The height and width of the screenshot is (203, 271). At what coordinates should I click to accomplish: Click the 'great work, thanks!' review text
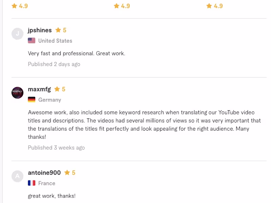coord(51,196)
